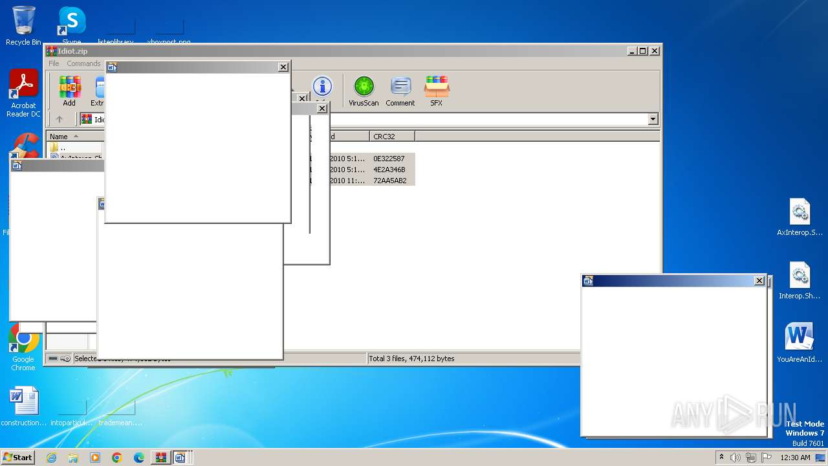Select the CRC32 value 72AA5AB2

tap(389, 181)
